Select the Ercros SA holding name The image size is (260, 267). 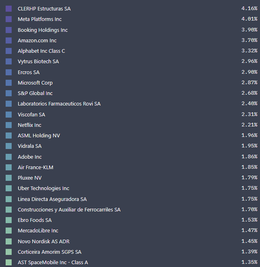[29, 72]
